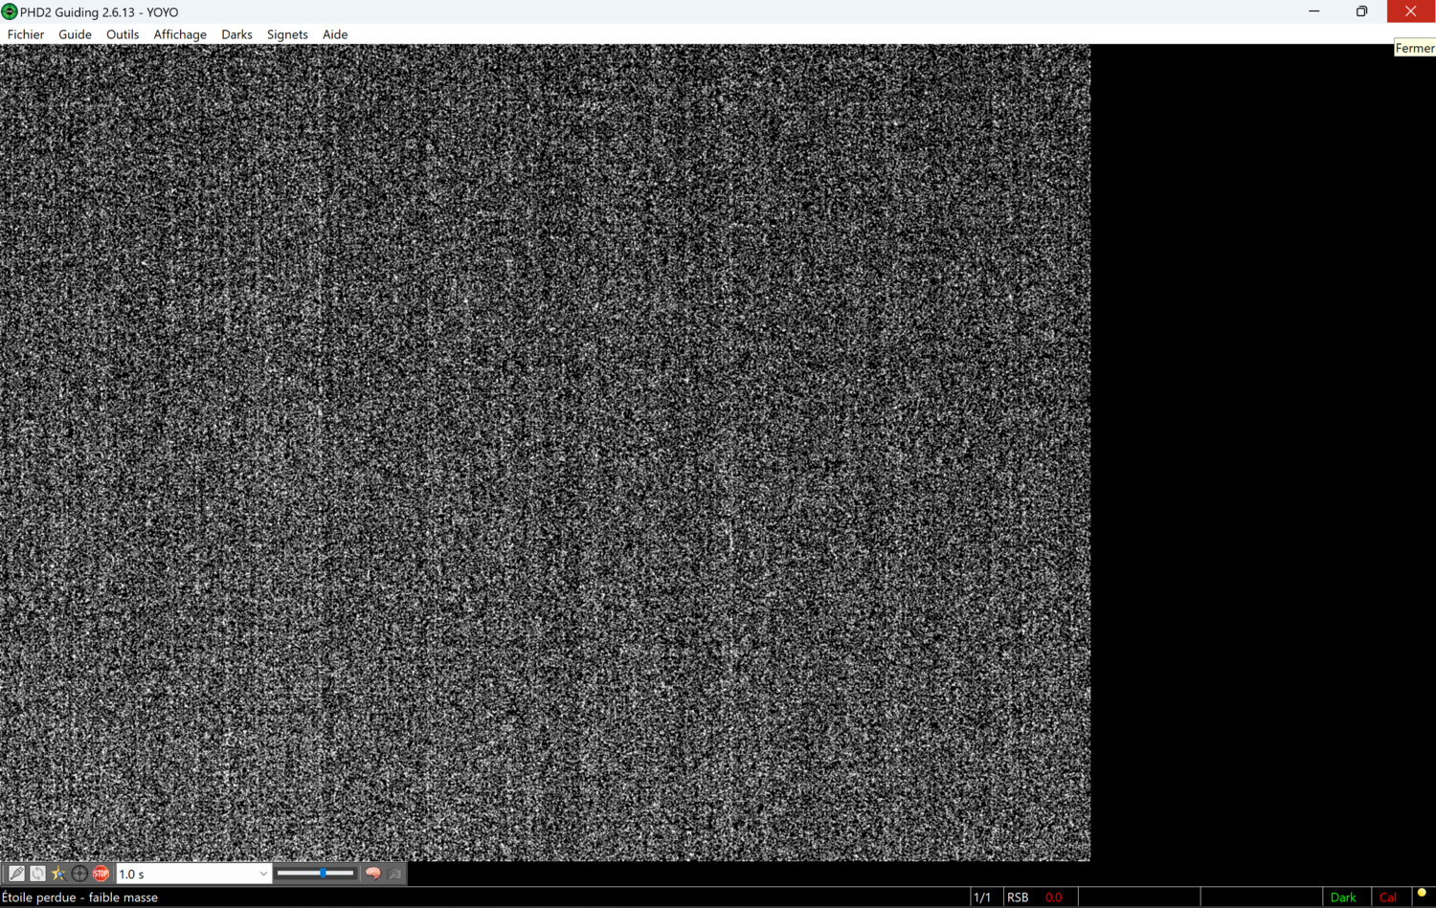
Task: Open the Affichage menu
Action: [180, 34]
